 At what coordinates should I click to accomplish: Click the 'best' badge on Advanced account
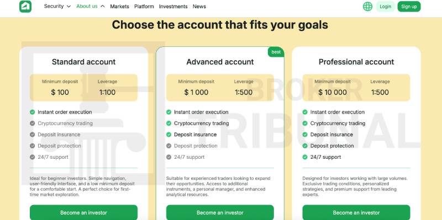pyautogui.click(x=276, y=52)
